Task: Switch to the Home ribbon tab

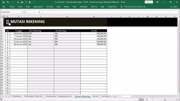Action: point(12,7)
